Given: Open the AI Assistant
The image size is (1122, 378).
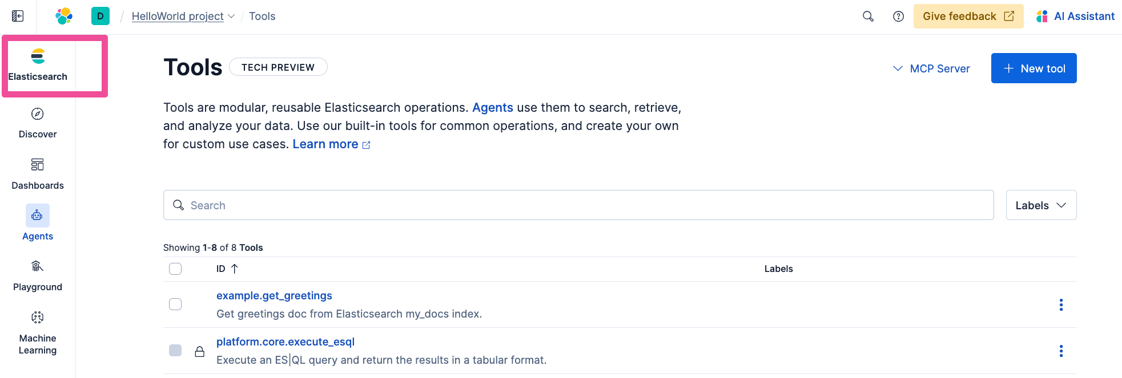Looking at the screenshot, I should [x=1076, y=16].
